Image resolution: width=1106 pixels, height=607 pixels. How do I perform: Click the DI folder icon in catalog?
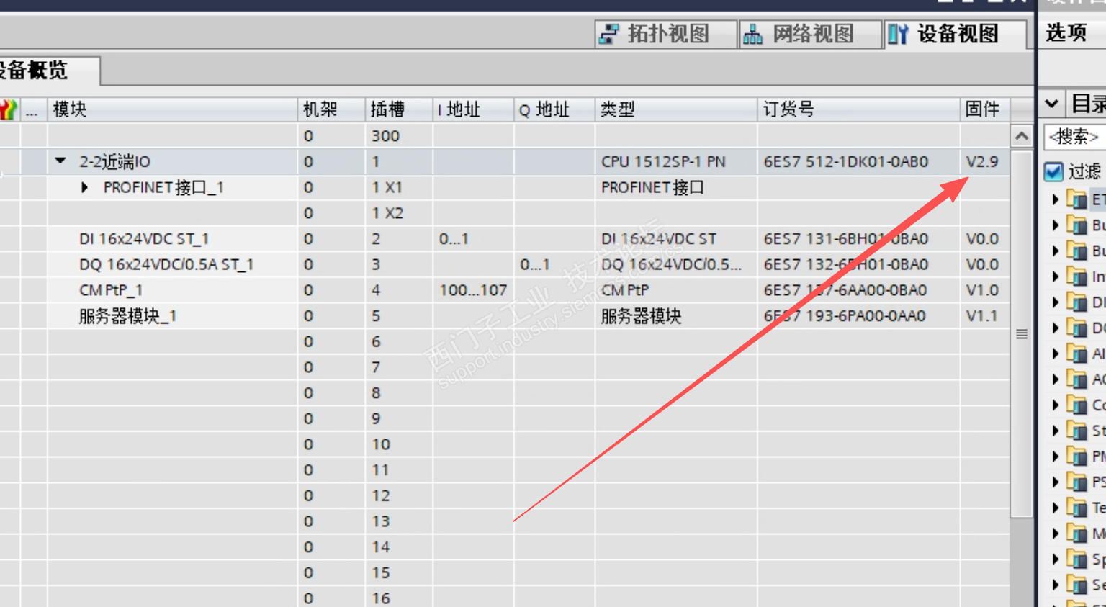pos(1077,302)
